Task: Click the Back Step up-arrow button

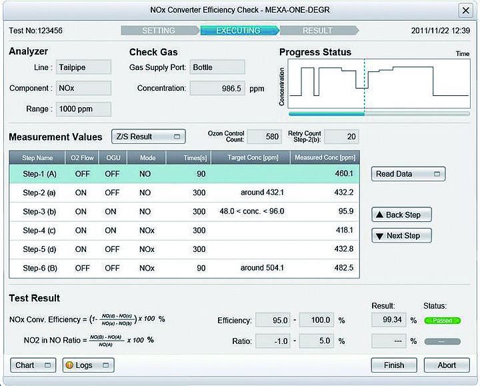Action: tap(401, 215)
